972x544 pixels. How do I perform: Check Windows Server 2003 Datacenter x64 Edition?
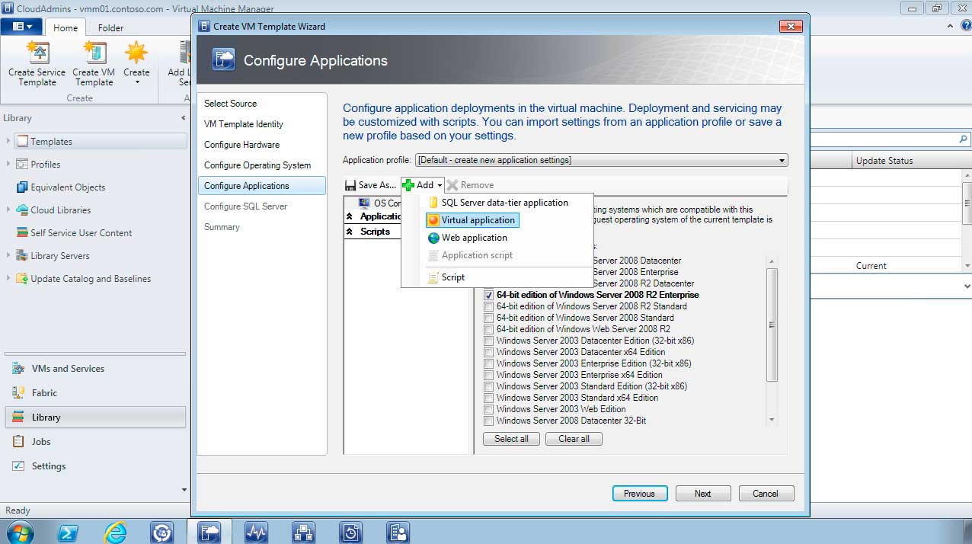(489, 352)
